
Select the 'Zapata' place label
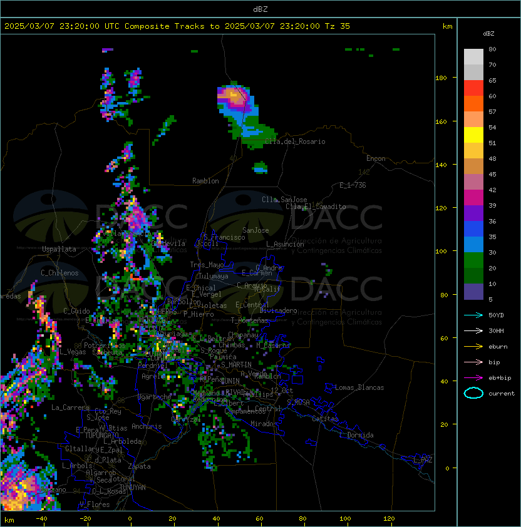point(139,466)
